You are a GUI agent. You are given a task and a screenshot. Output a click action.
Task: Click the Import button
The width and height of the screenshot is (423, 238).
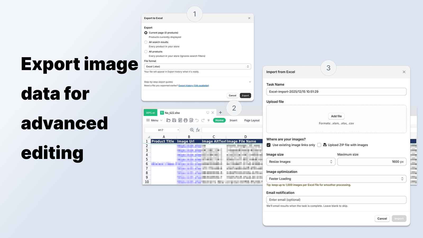[399, 219]
